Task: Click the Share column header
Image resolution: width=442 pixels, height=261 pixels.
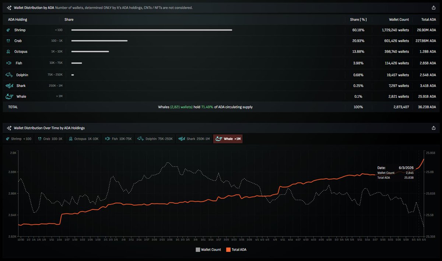Action: 69,19
